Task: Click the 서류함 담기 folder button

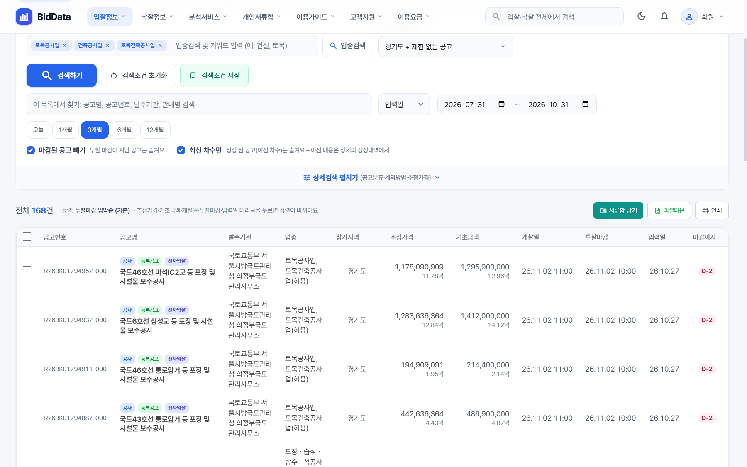Action: [x=618, y=210]
